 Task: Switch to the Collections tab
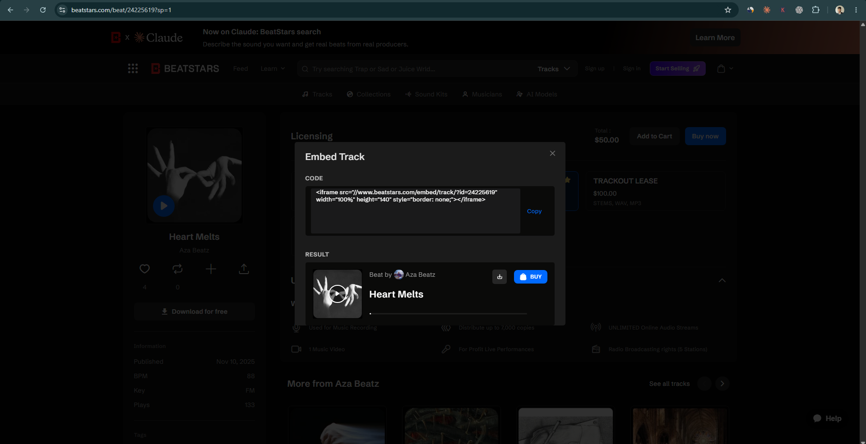pyautogui.click(x=369, y=94)
